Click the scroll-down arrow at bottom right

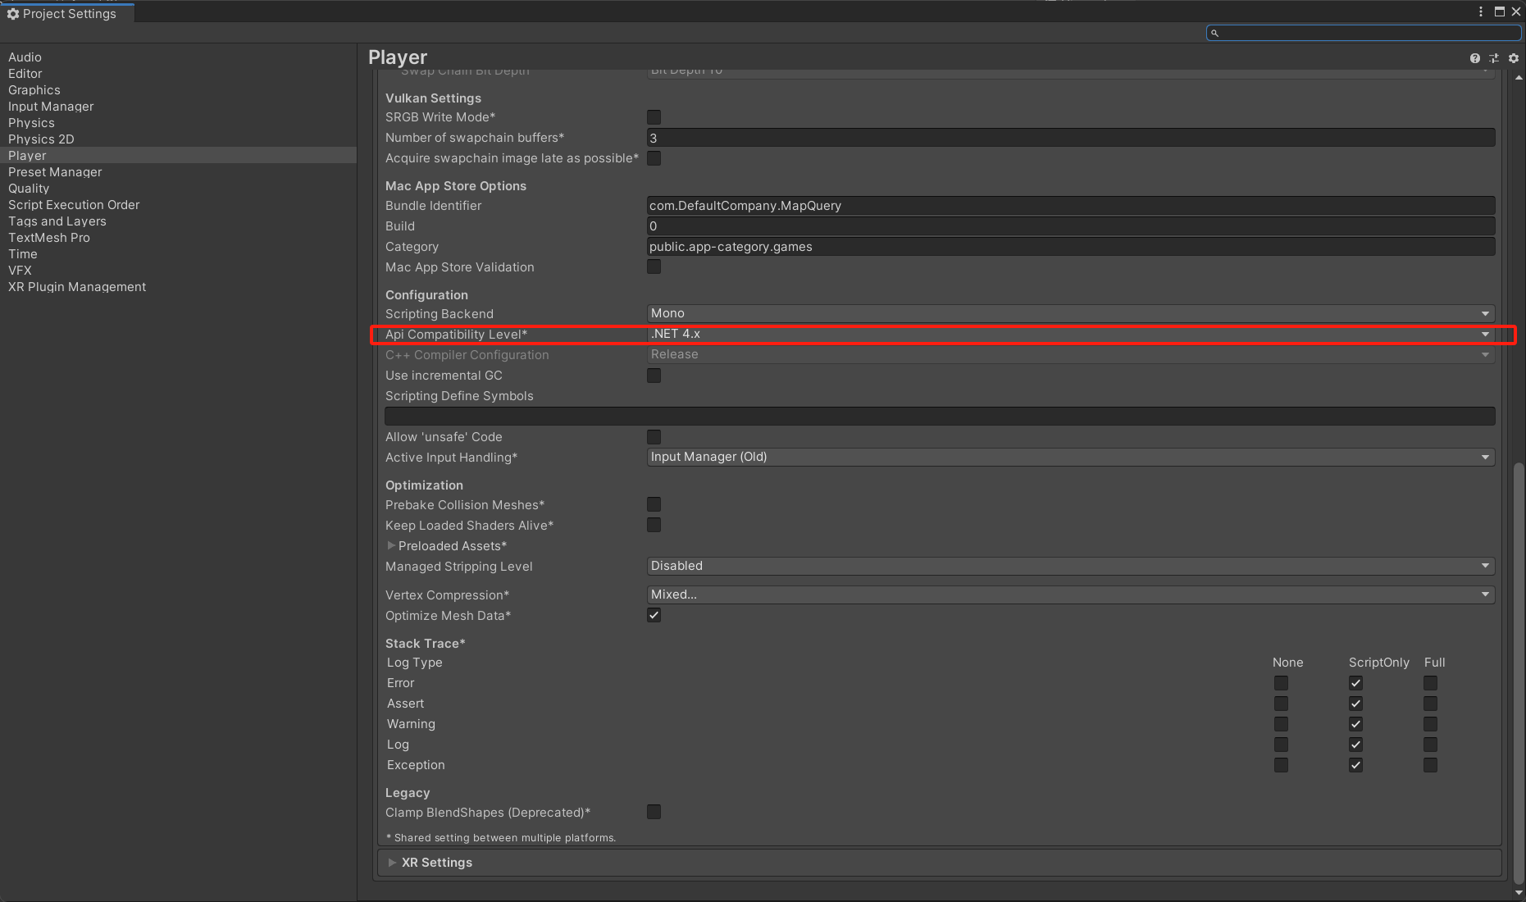1519,893
